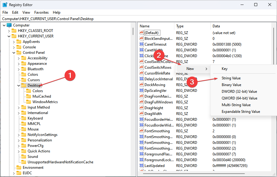Choose Multi-String Value option
This screenshot has width=277, height=177.
[x=236, y=105]
